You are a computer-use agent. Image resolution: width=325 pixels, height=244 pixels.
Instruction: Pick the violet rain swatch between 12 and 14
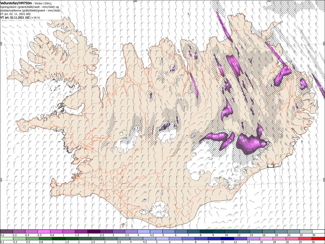240,239
